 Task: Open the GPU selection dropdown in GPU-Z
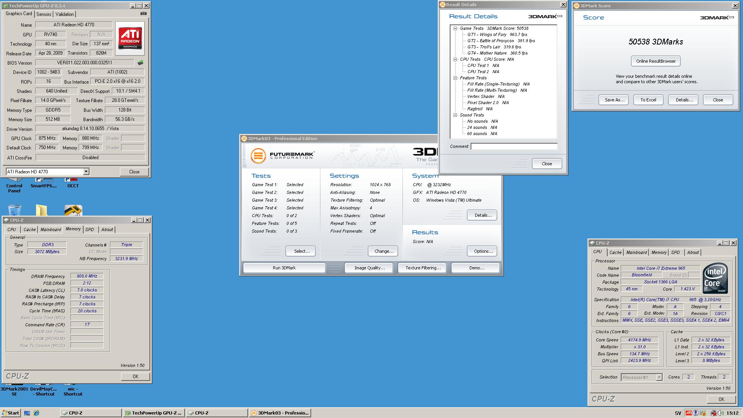[x=86, y=171]
